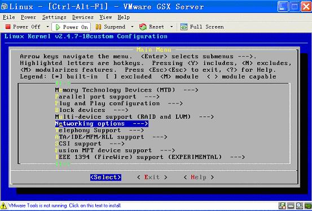Screen dimensions: 312x211
Task: Select Telephony Support entry
Action: tap(99, 130)
